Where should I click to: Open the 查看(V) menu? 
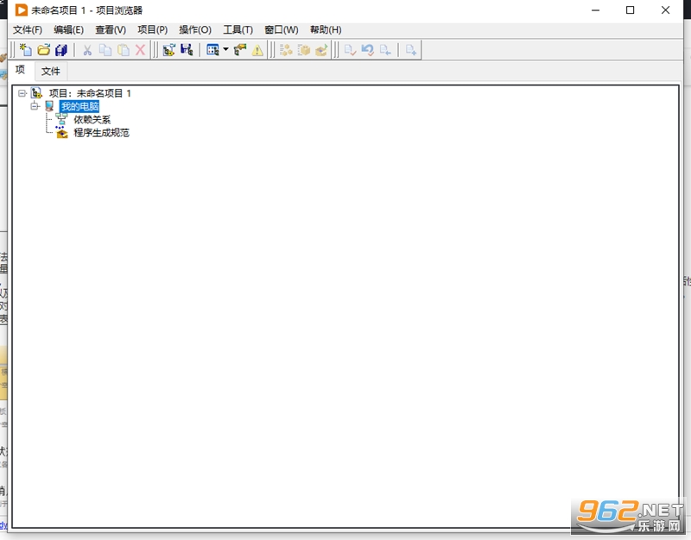[x=111, y=29]
